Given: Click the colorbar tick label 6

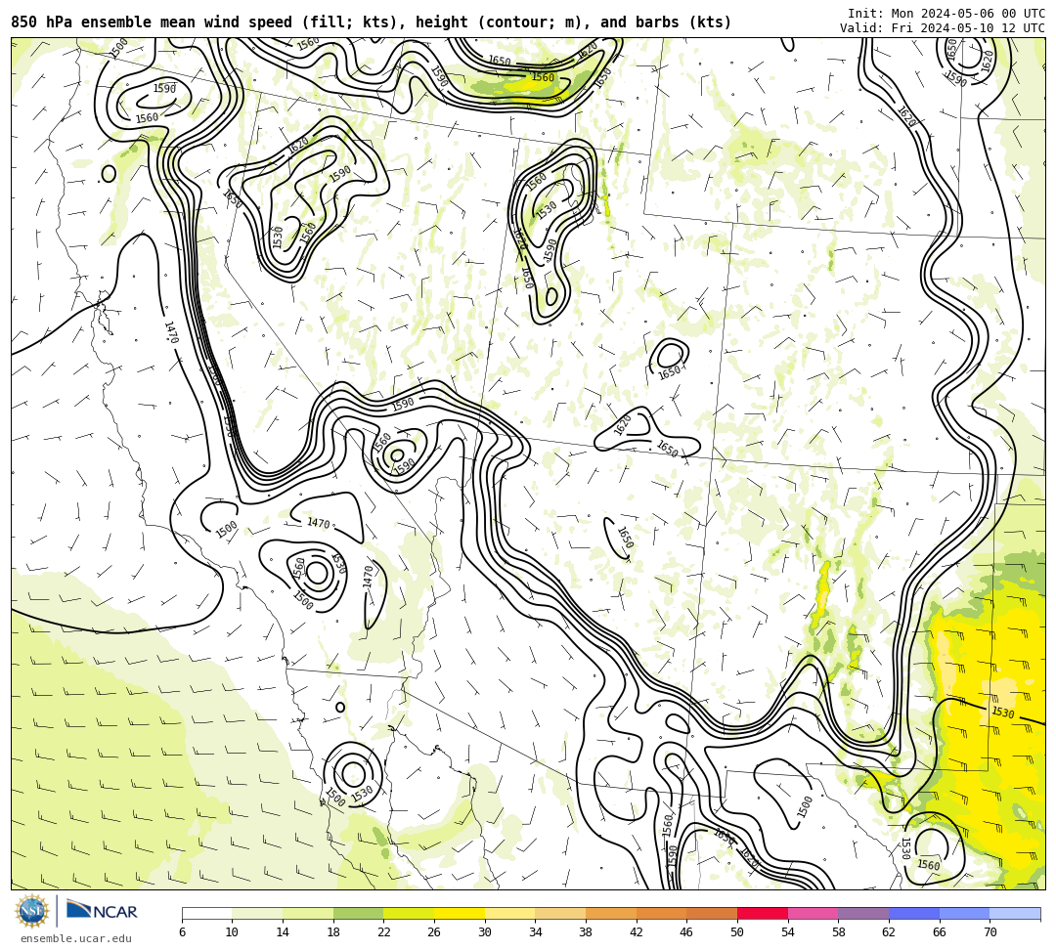Looking at the screenshot, I should pos(182,932).
